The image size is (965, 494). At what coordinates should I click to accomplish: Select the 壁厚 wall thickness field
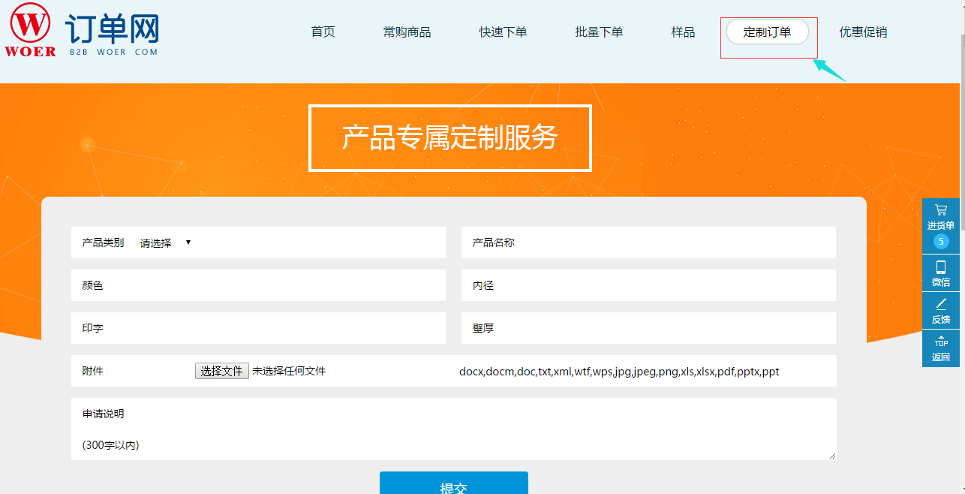click(647, 328)
